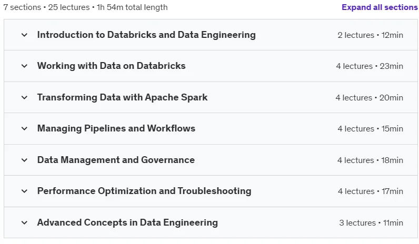Viewport: 419px width, 244px height.
Task: Open chevron next to Data Management and Governance
Action: tap(24, 160)
